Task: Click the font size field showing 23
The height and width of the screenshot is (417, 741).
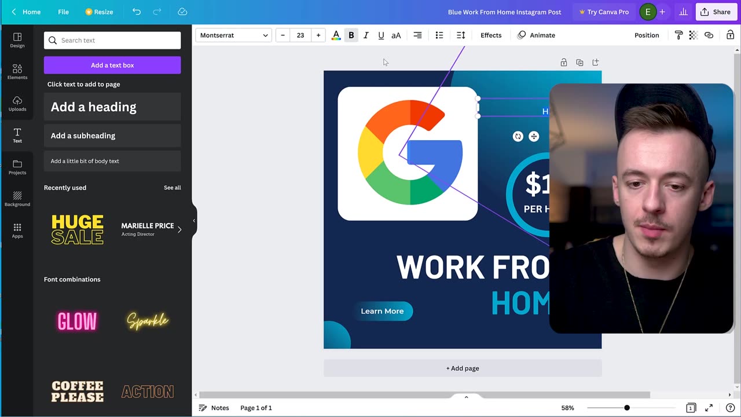Action: click(300, 35)
